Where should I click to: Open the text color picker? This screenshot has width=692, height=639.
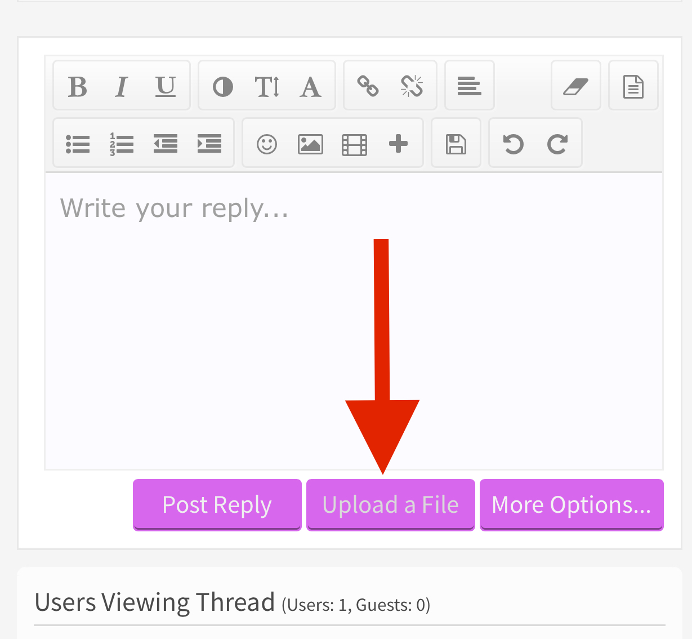pos(223,87)
